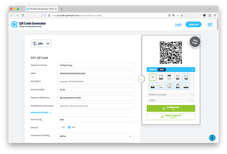Choose frame with rounded ribbon label below
Screen dimensions: 227x154
coord(186,77)
